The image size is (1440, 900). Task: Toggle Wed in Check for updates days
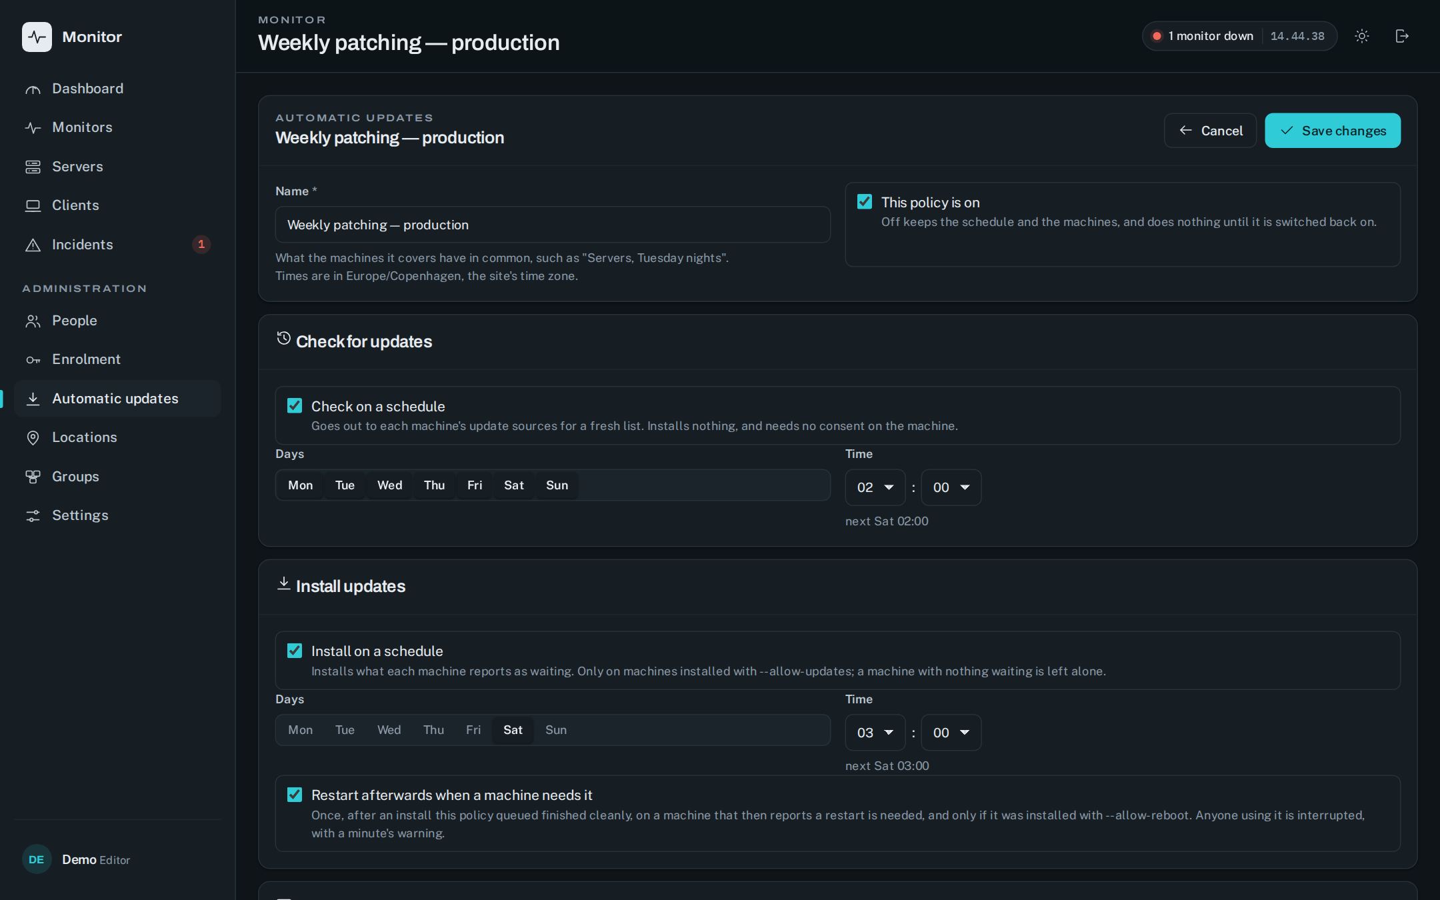[389, 485]
